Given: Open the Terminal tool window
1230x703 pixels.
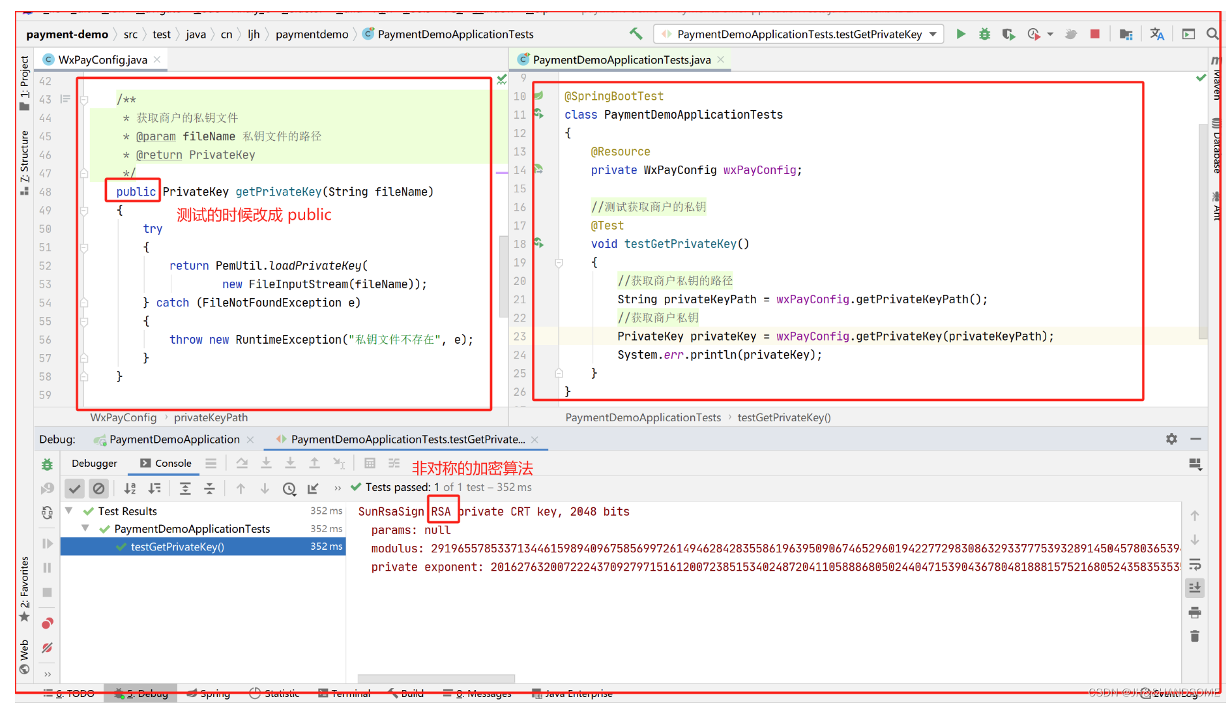Looking at the screenshot, I should tap(344, 693).
